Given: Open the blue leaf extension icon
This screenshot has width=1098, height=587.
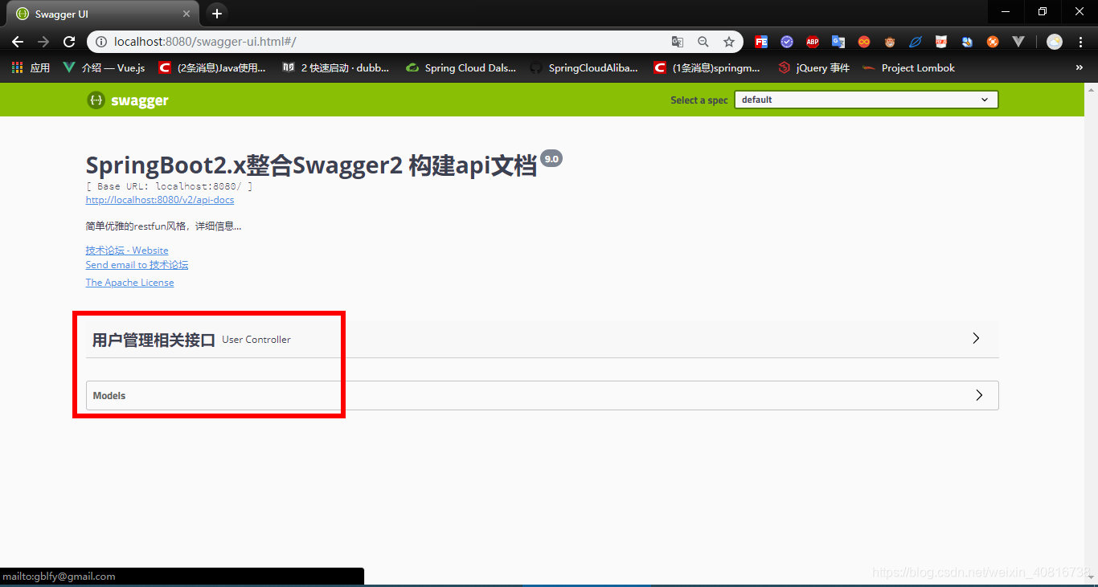Looking at the screenshot, I should click(916, 42).
